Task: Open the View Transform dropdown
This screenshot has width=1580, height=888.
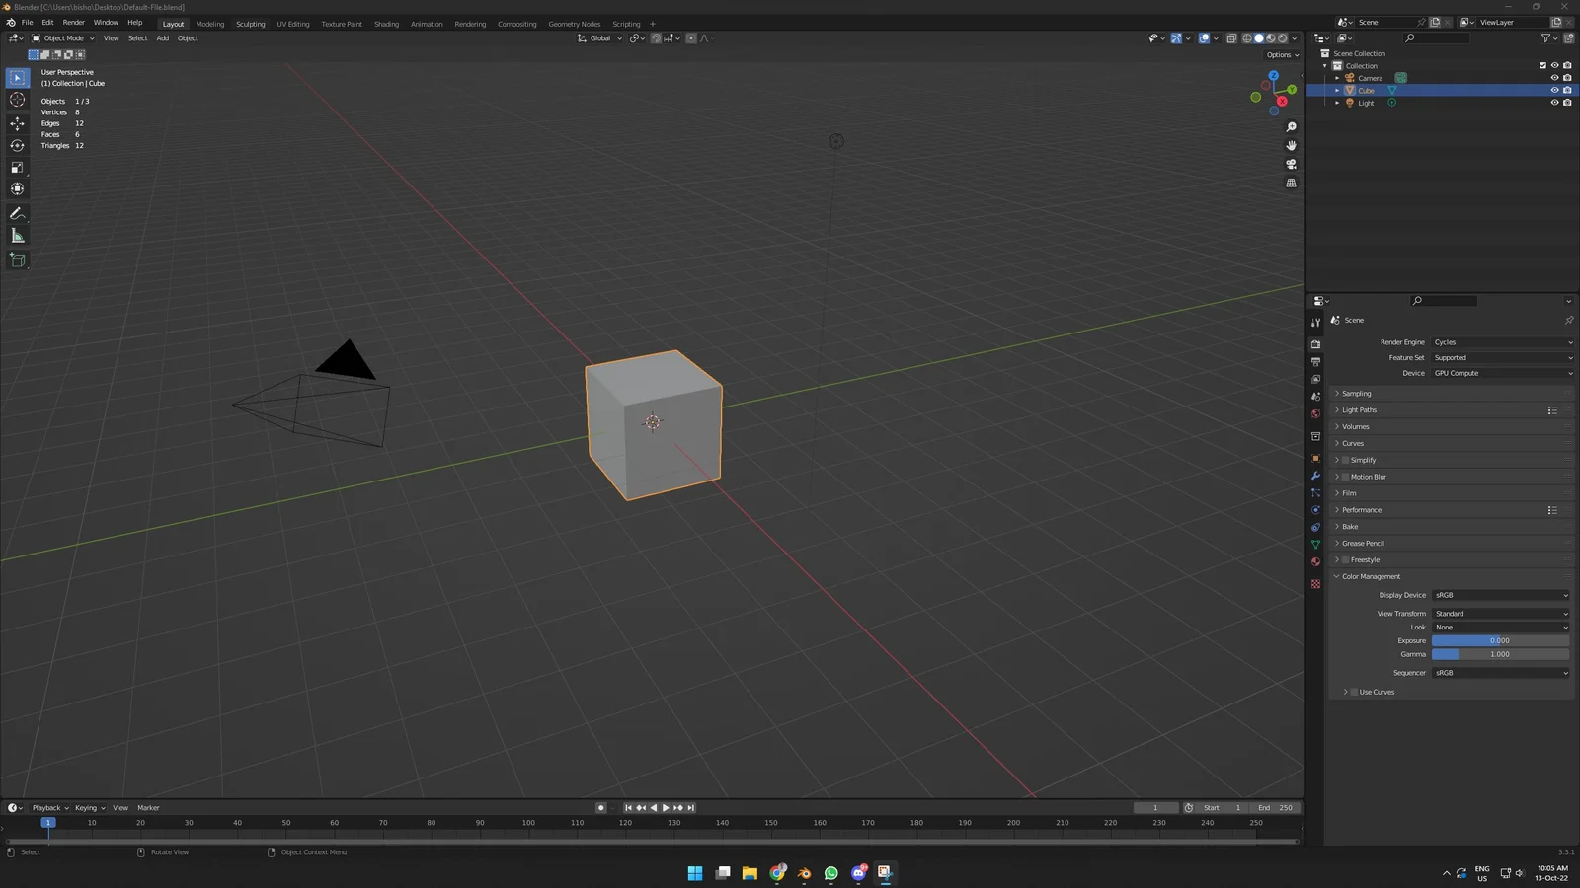Action: click(x=1500, y=614)
